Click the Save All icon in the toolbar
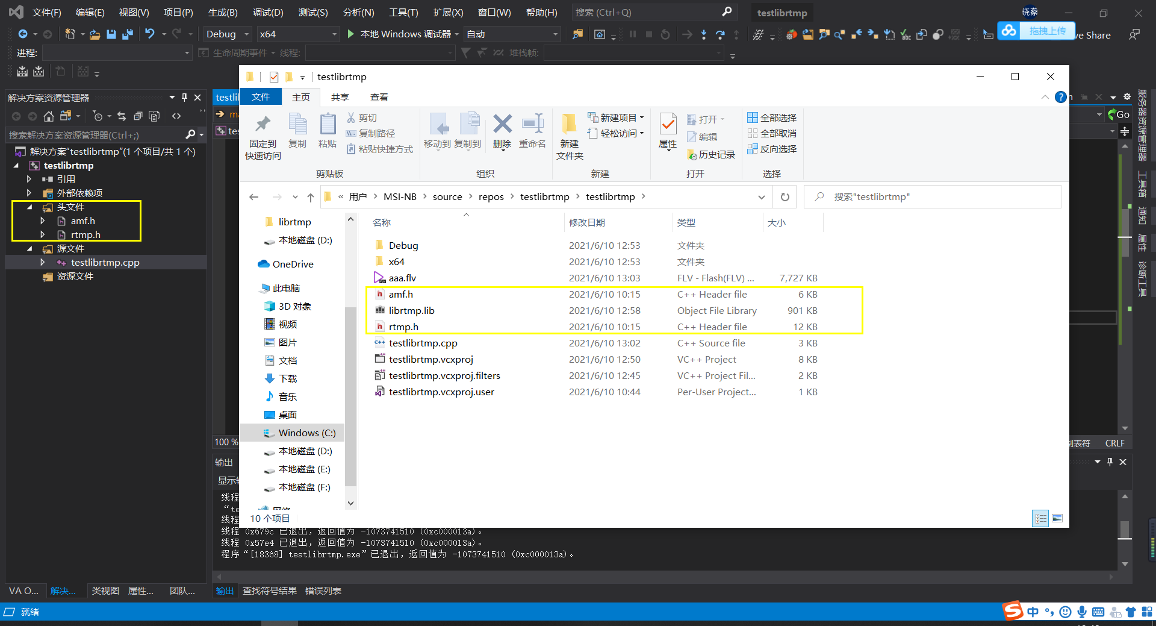The height and width of the screenshot is (626, 1156). pyautogui.click(x=127, y=34)
